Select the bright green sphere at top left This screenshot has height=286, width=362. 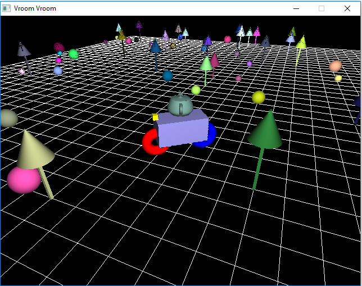pyautogui.click(x=73, y=54)
